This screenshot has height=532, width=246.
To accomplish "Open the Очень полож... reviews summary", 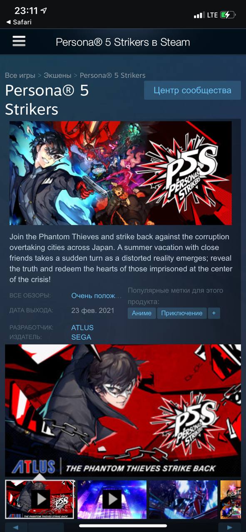I will [97, 296].
